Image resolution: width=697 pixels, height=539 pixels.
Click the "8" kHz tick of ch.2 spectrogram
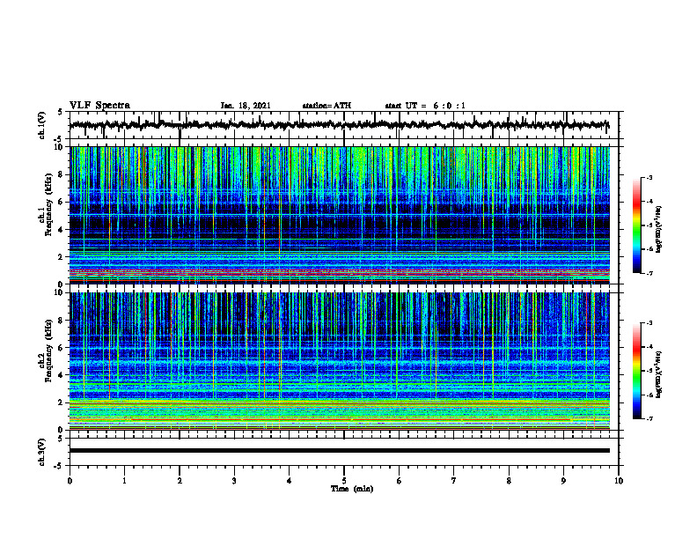(62, 321)
